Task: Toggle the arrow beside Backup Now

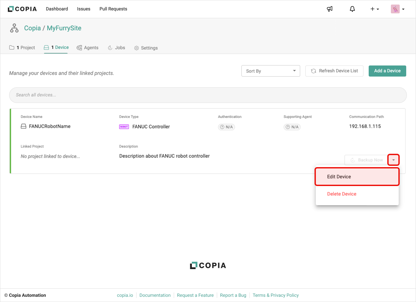Action: (393, 160)
